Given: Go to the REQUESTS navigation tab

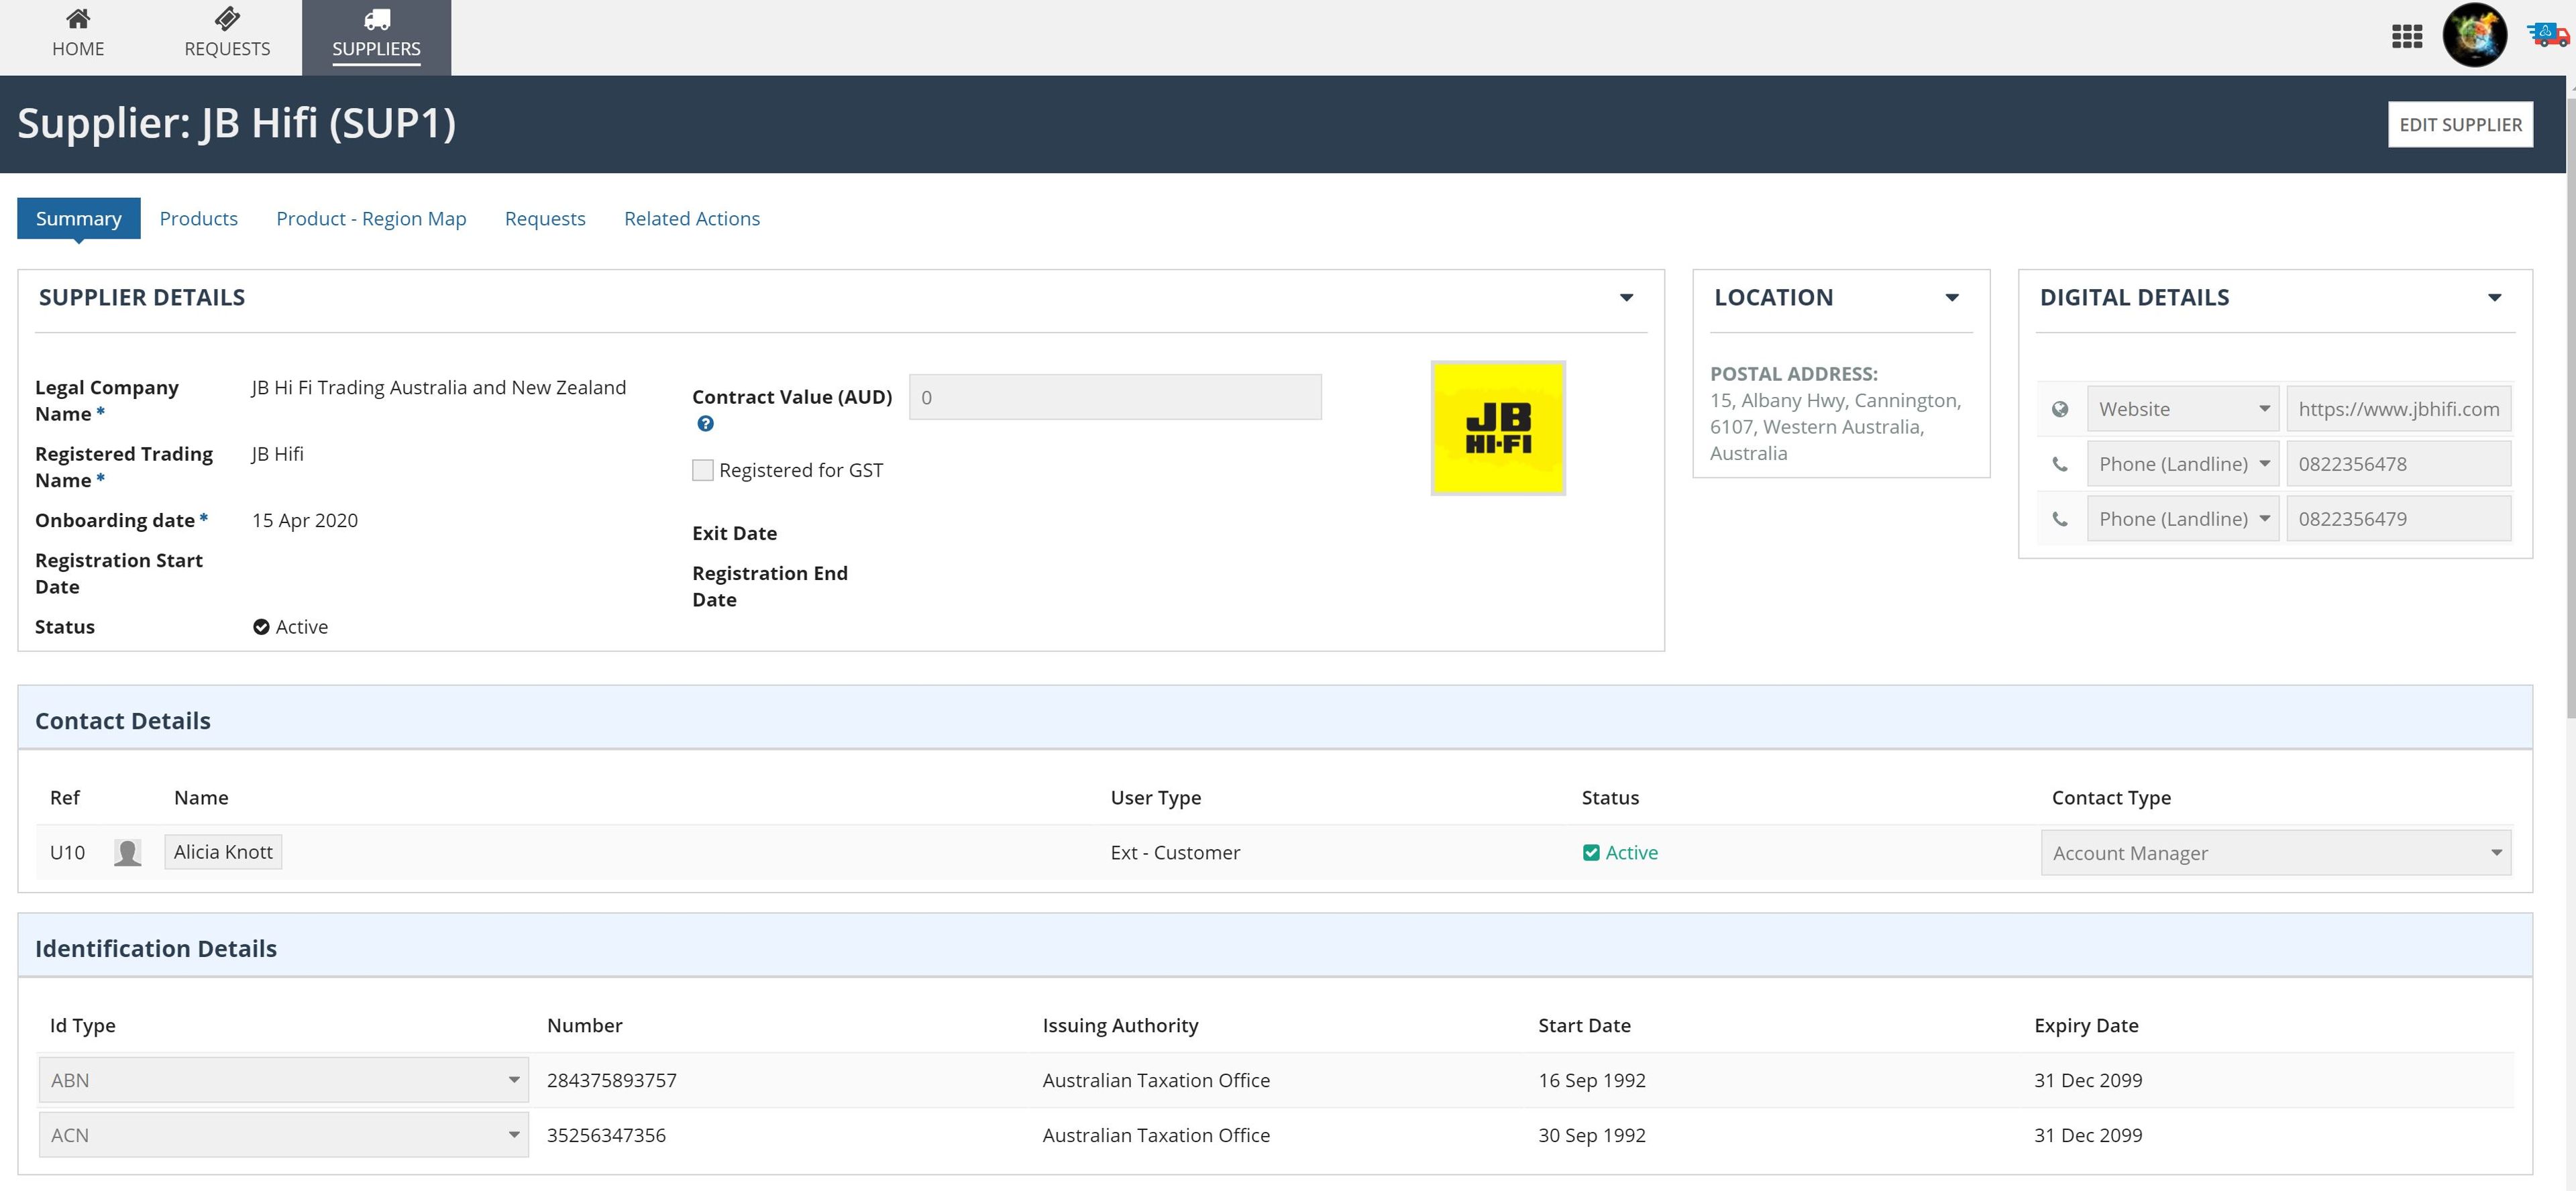Looking at the screenshot, I should (x=227, y=37).
